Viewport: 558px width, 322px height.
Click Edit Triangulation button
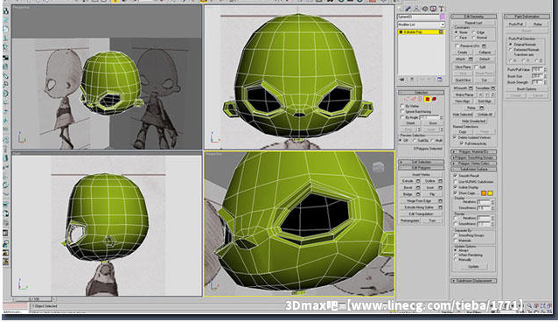click(421, 213)
